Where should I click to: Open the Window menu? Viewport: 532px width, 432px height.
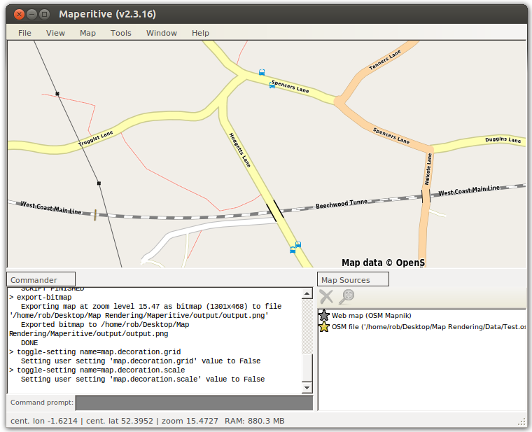click(x=162, y=33)
